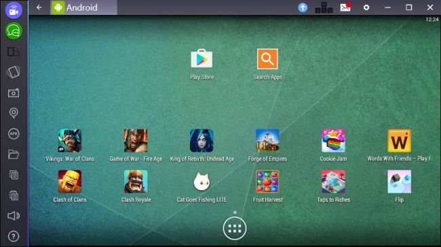Viewport: 441px width, 247px height.
Task: Open Cat Goes Fishing LITE
Action: [x=202, y=181]
